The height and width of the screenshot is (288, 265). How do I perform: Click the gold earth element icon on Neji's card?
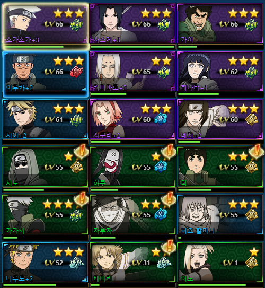(252, 119)
